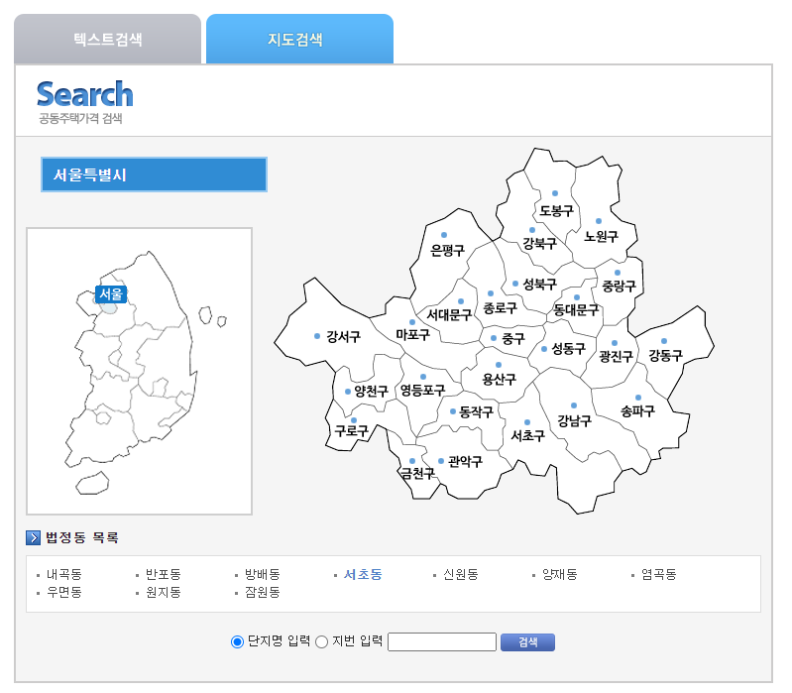Select 서울 on the Korea map
Screen dimensions: 792x693
click(x=111, y=294)
